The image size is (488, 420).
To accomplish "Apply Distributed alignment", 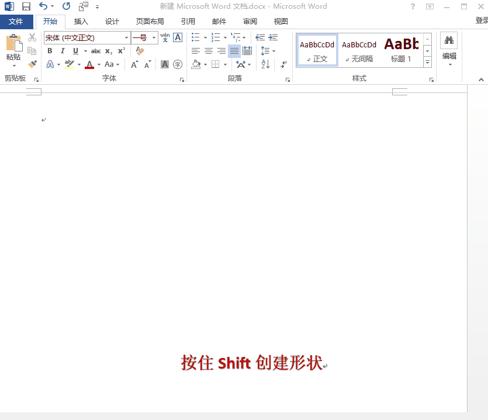I will (247, 51).
